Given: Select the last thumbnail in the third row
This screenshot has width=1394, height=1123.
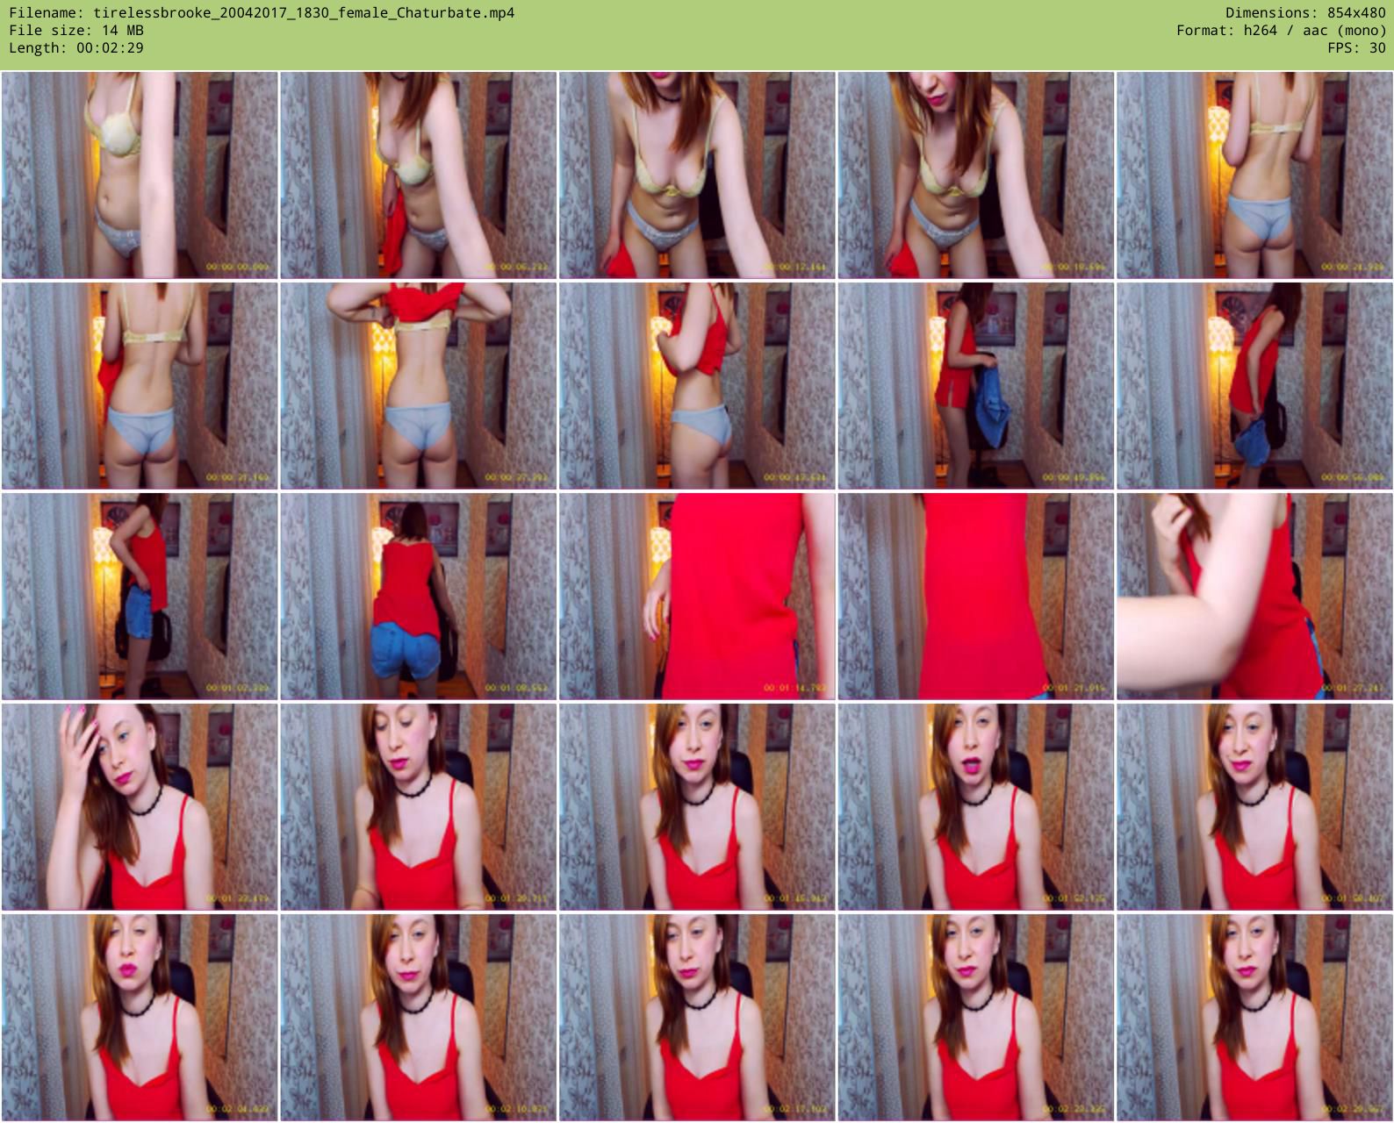Looking at the screenshot, I should point(1254,597).
